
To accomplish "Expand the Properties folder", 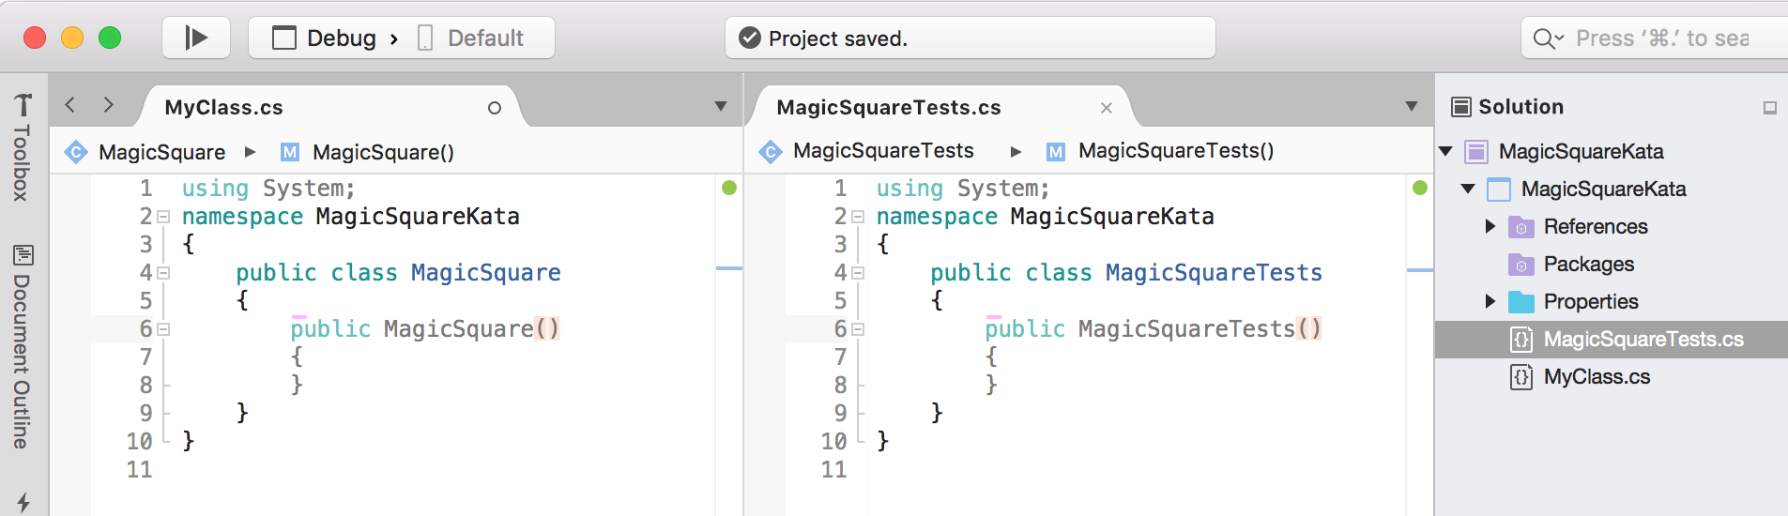I will [1490, 301].
